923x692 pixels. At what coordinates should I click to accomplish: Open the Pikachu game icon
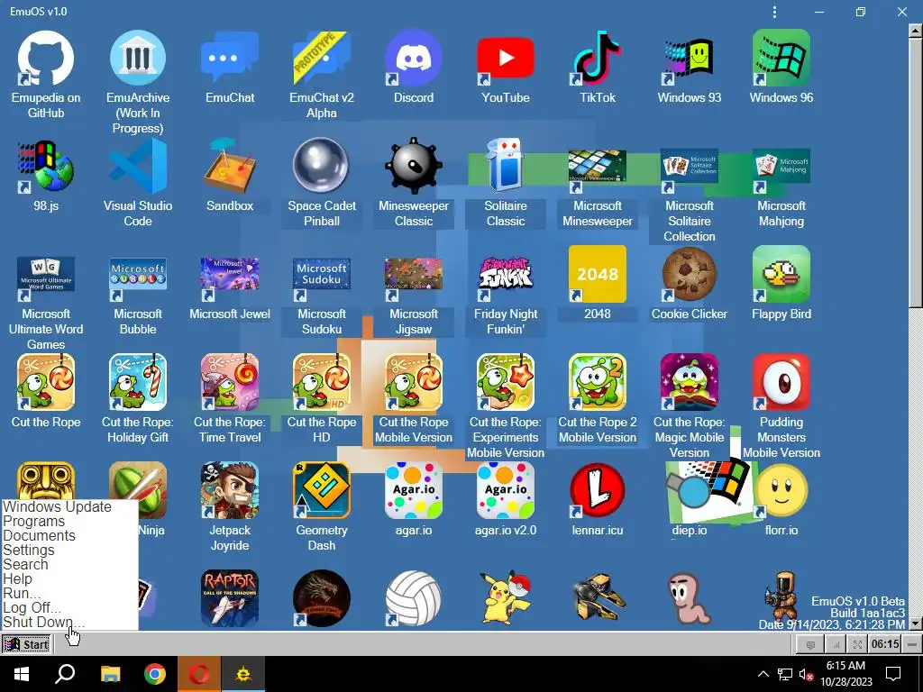coord(505,598)
